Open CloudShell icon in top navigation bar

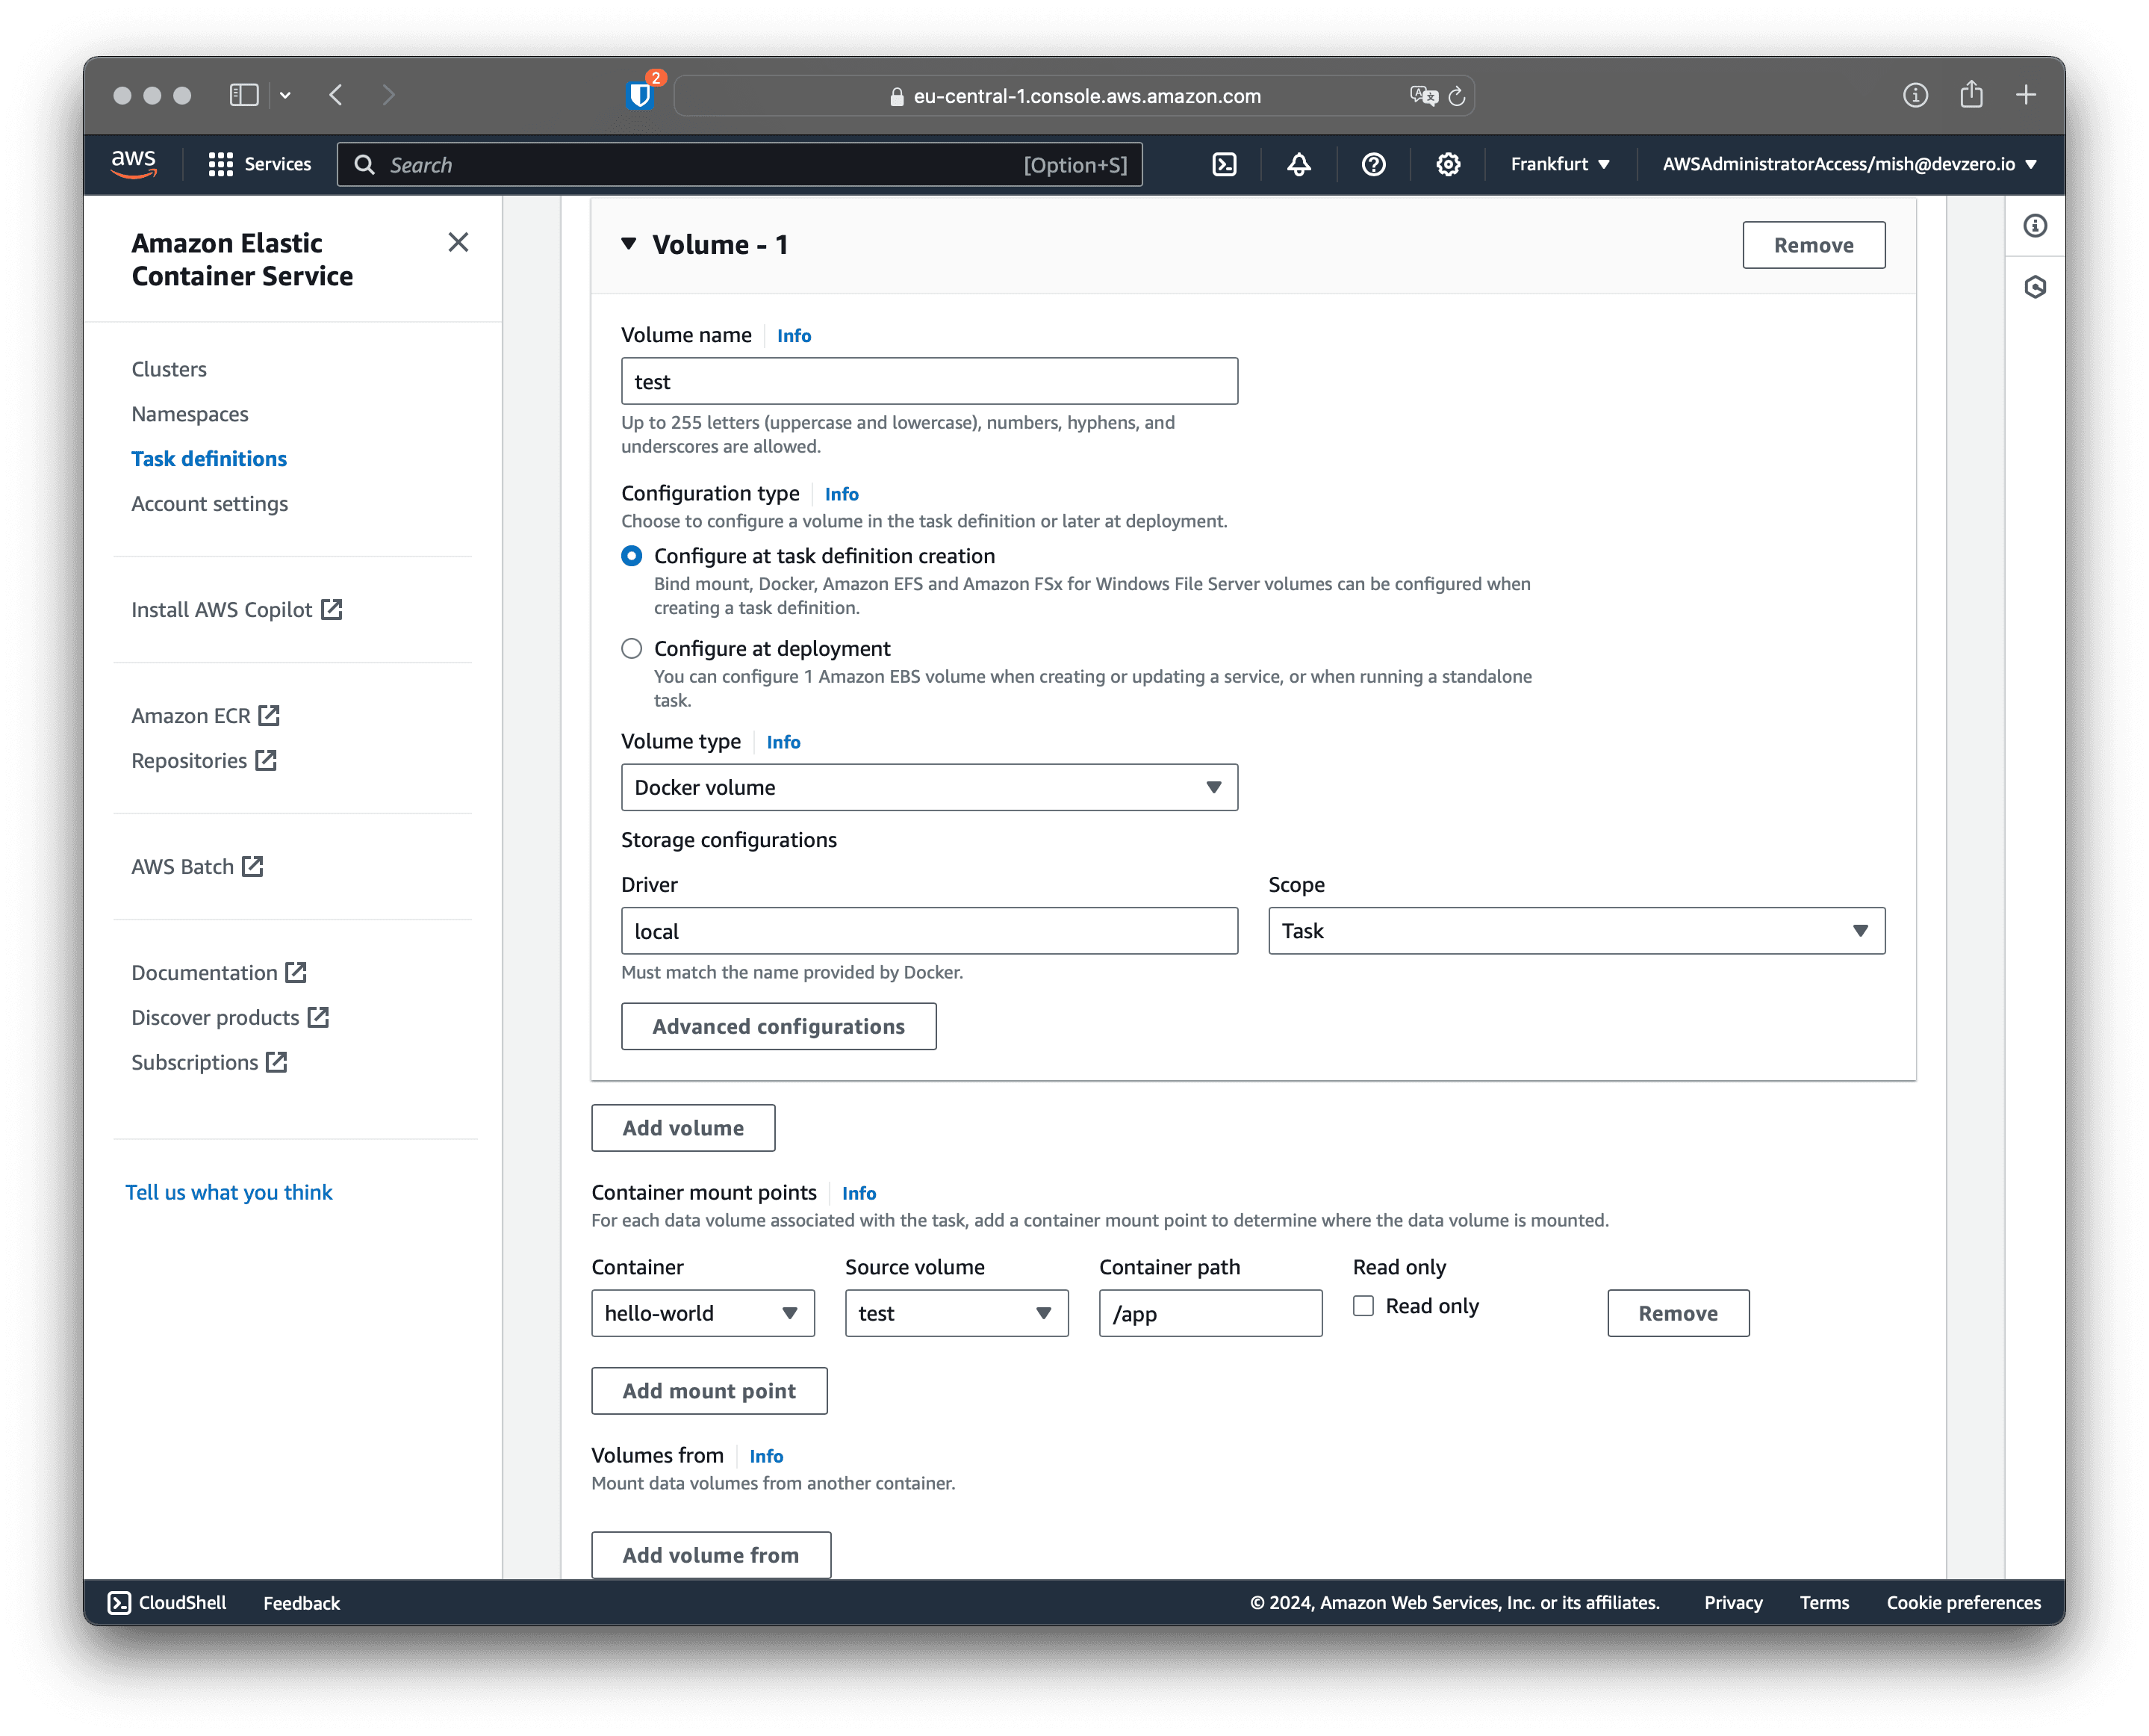1225,164
